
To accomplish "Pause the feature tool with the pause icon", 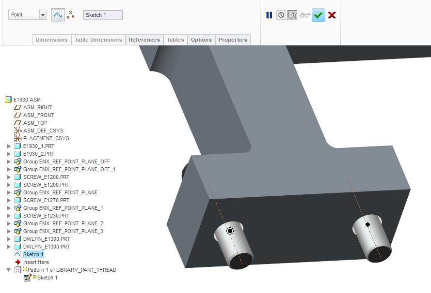I will 269,15.
